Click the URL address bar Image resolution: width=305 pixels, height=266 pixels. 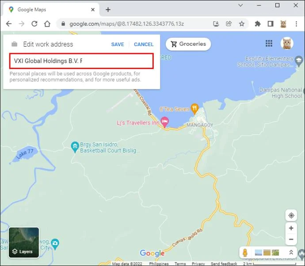point(126,24)
